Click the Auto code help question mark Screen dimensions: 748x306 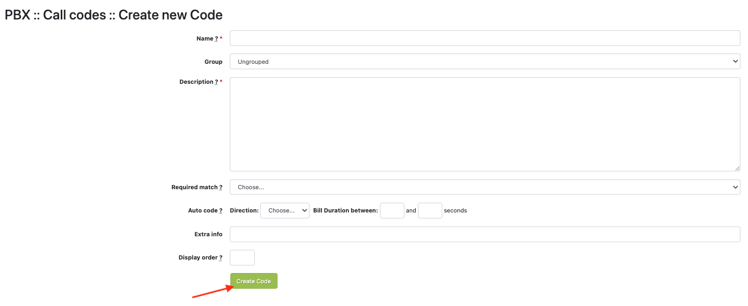coord(221,211)
